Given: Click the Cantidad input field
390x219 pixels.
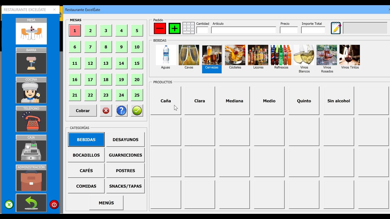Looking at the screenshot, I should point(202,30).
